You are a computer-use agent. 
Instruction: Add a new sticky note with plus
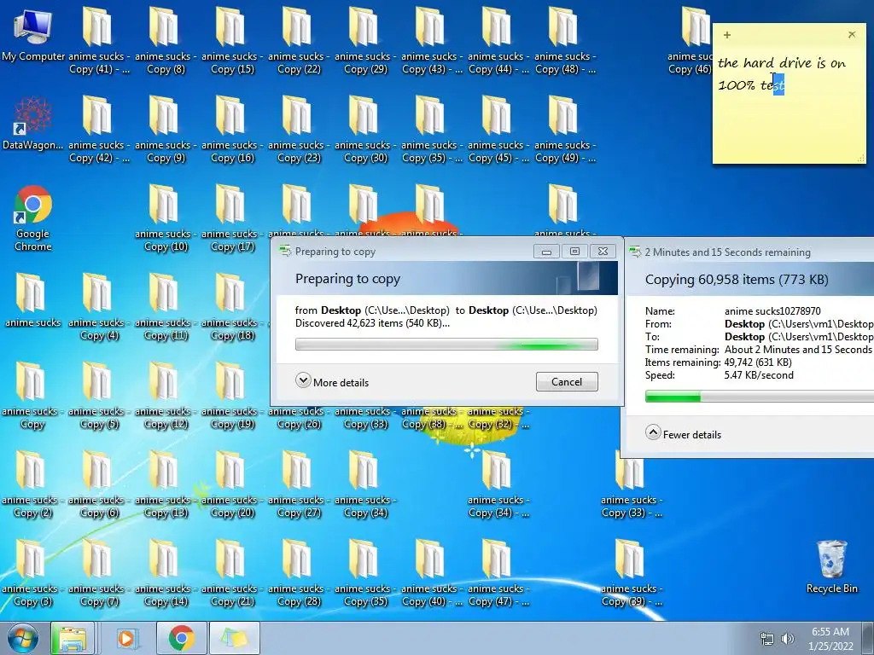tap(727, 35)
